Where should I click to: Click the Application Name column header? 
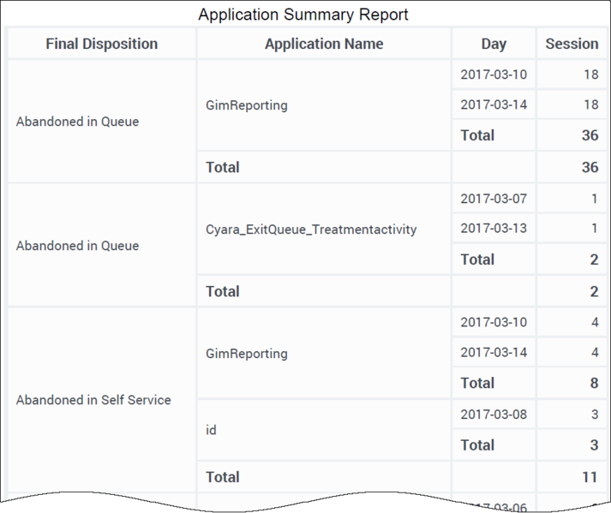pos(324,44)
